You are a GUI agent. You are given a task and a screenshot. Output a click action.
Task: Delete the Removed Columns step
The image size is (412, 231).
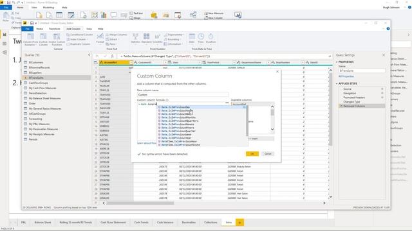[341, 106]
